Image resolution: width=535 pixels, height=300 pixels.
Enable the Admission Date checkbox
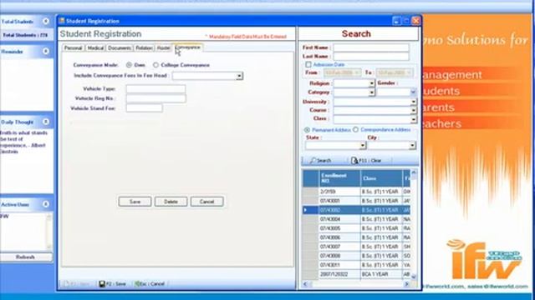click(x=308, y=64)
